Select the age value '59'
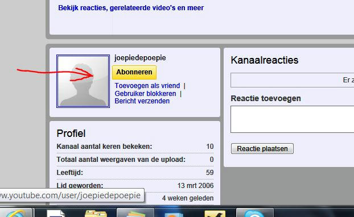354x217 pixels. pyautogui.click(x=210, y=173)
